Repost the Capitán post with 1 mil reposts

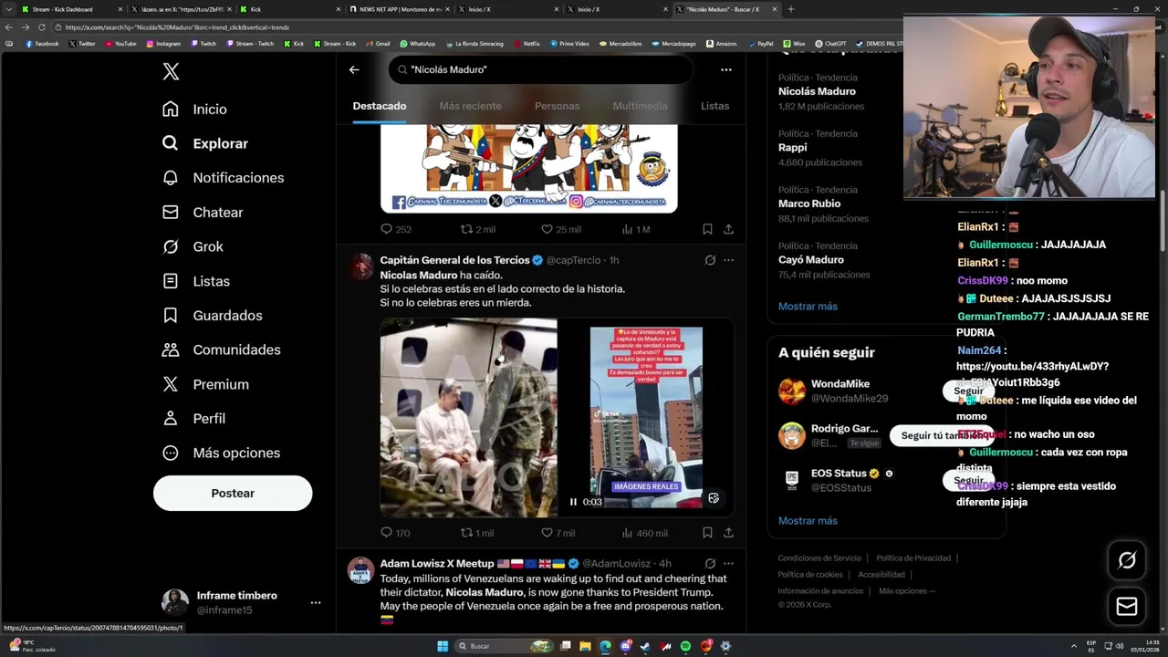point(476,533)
